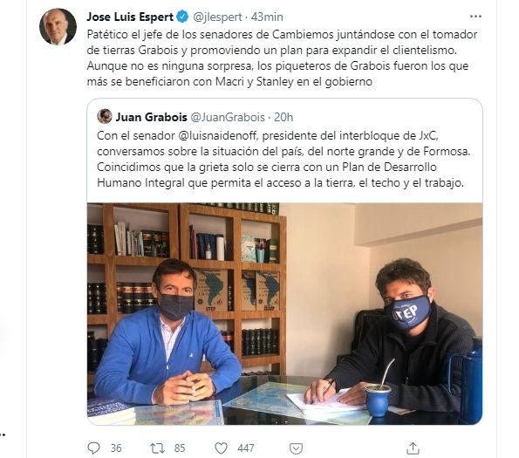Open the quoted tweet text body
This screenshot has height=458, width=519.
point(283,159)
